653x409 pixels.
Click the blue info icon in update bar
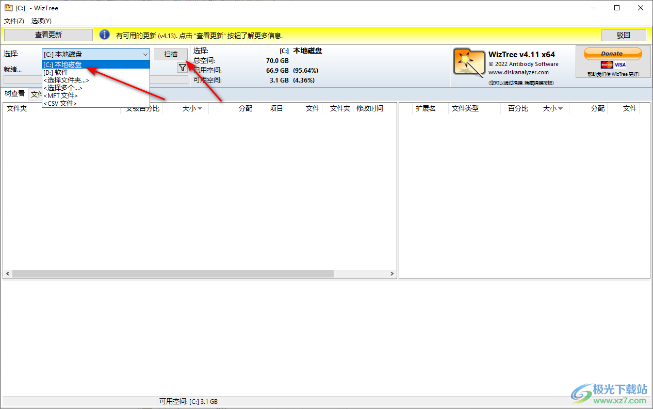coord(105,35)
